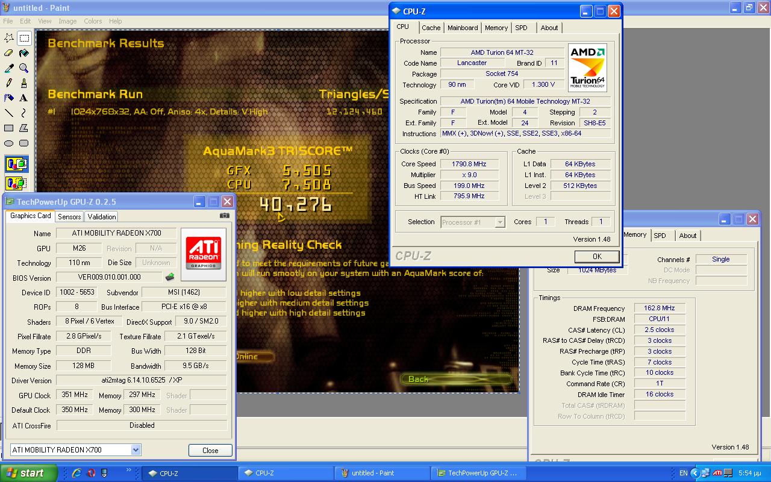
Task: Click the GPU-Z screenshot camera icon
Action: pos(224,216)
